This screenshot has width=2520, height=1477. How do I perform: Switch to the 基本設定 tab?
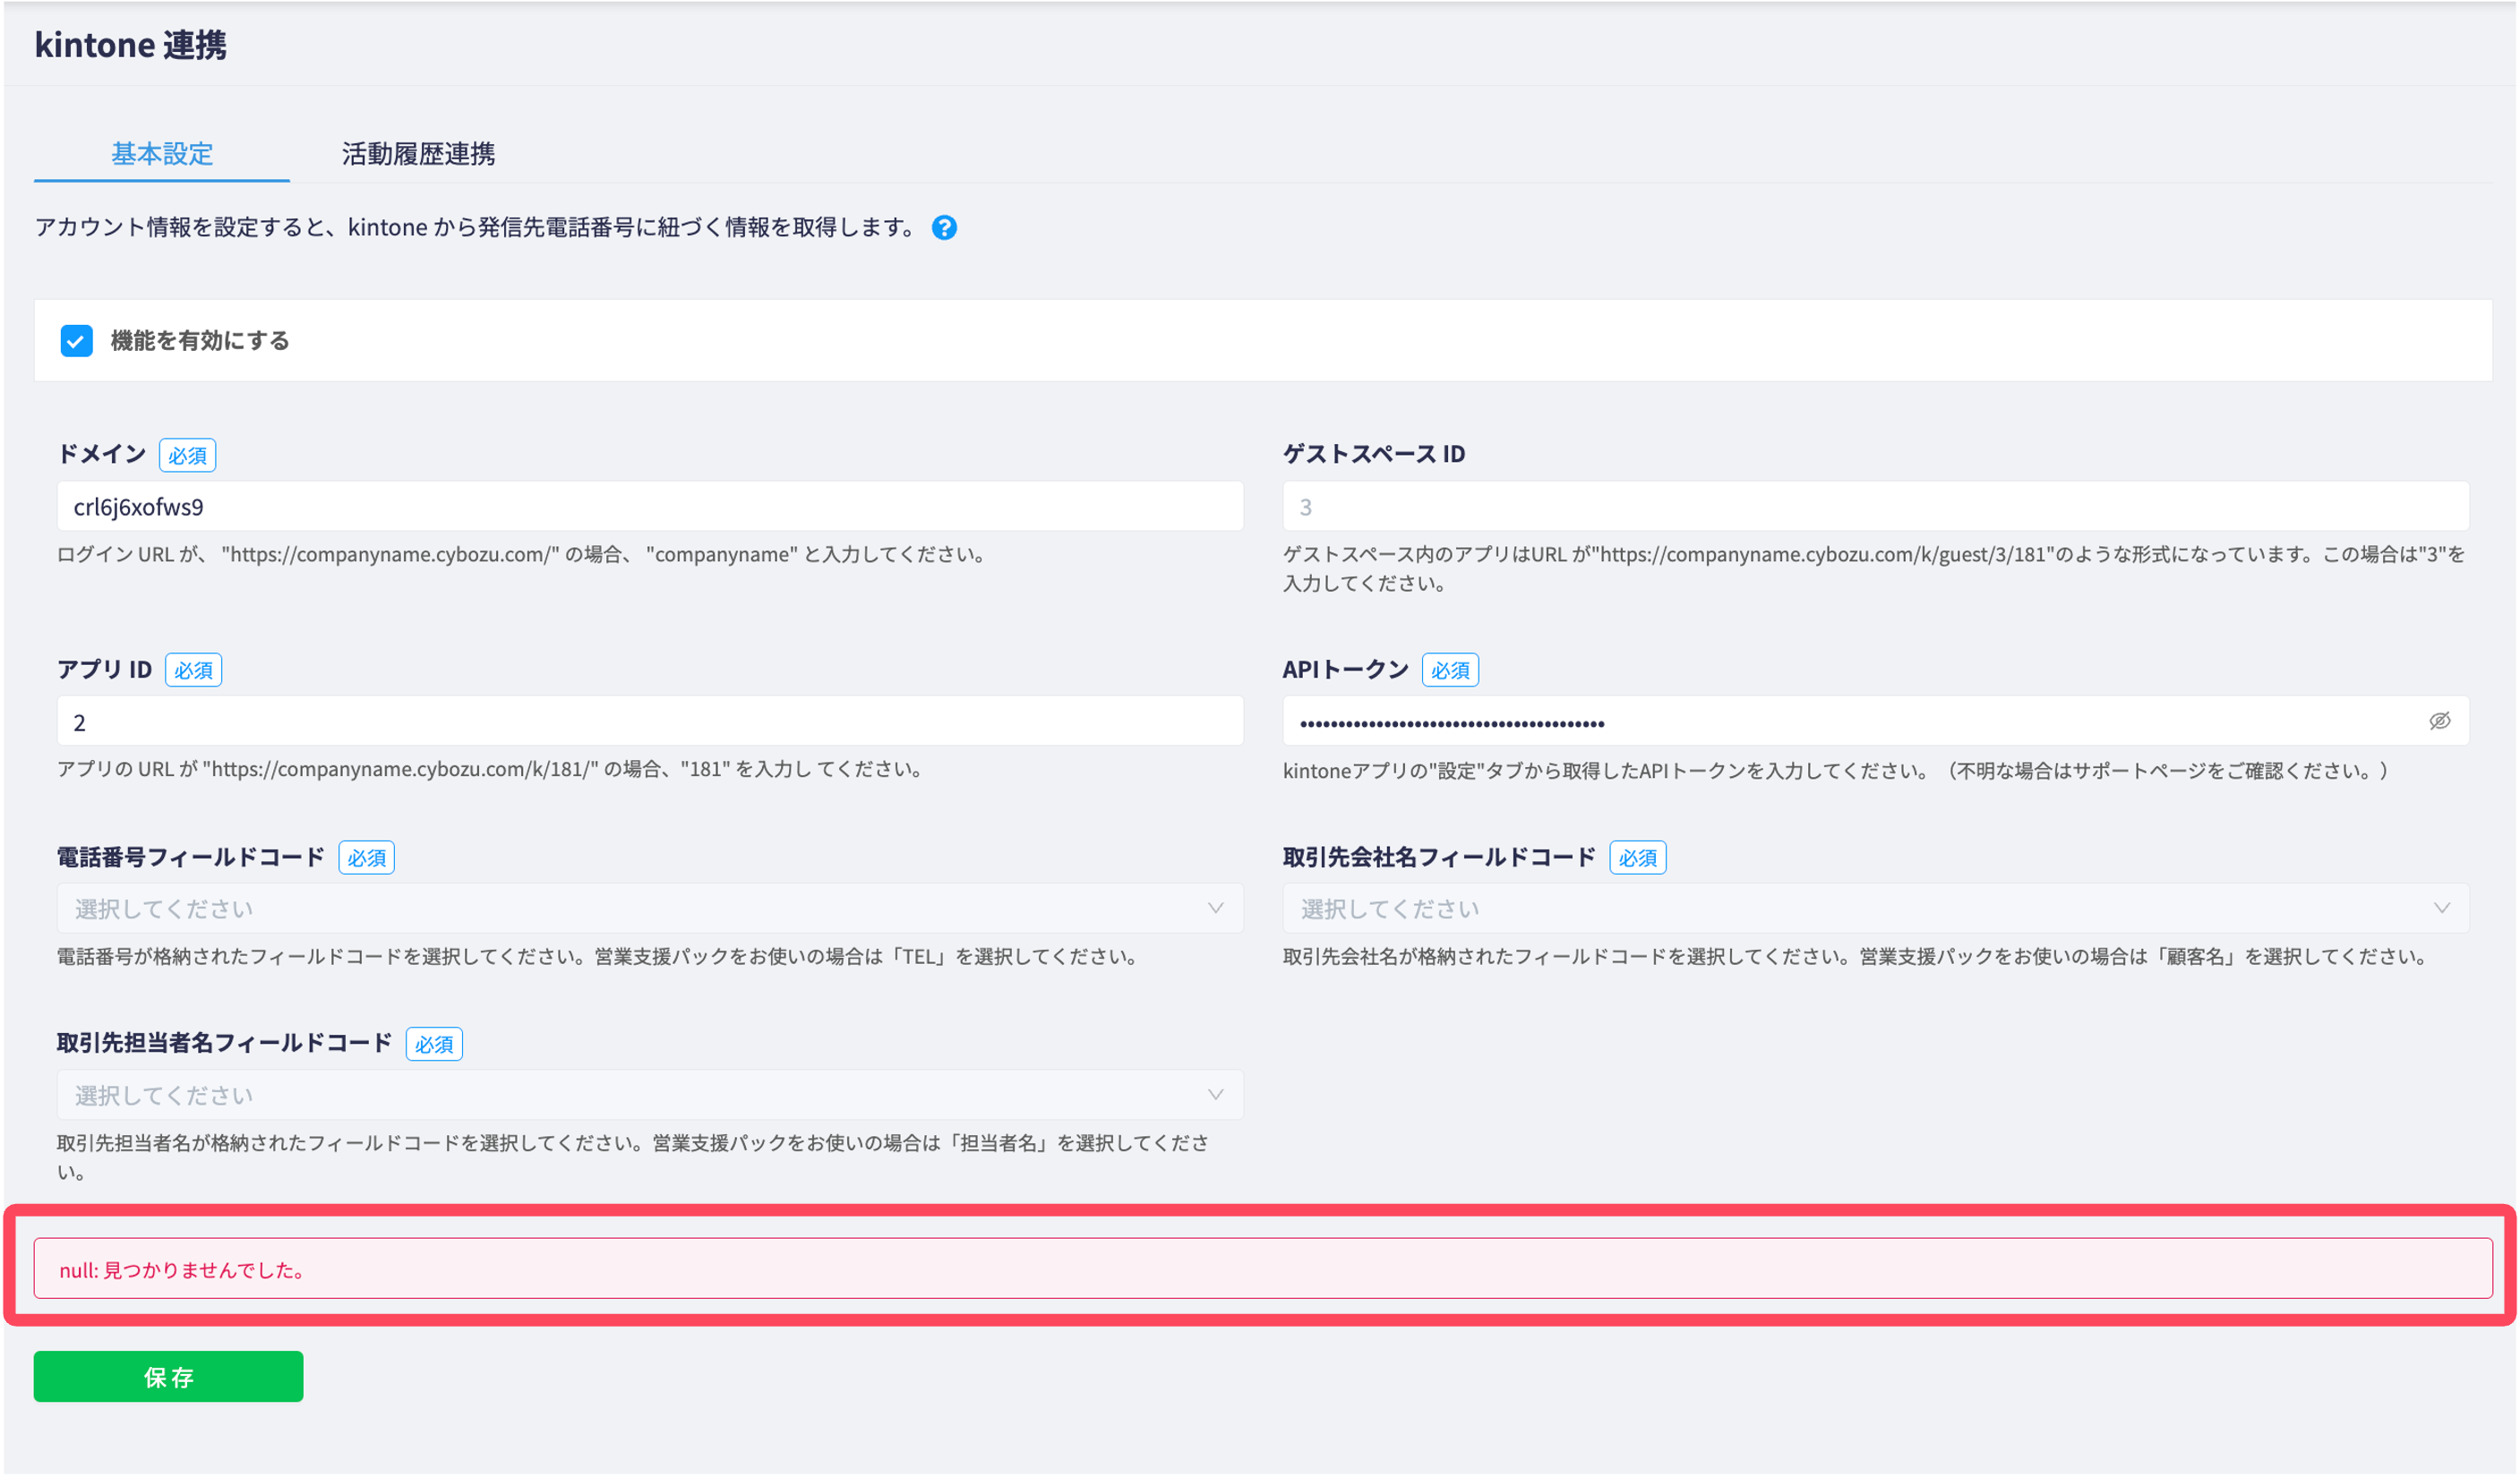(162, 153)
